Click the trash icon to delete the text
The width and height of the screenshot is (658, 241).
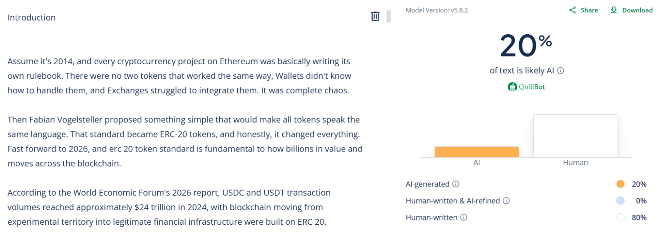[x=375, y=16]
